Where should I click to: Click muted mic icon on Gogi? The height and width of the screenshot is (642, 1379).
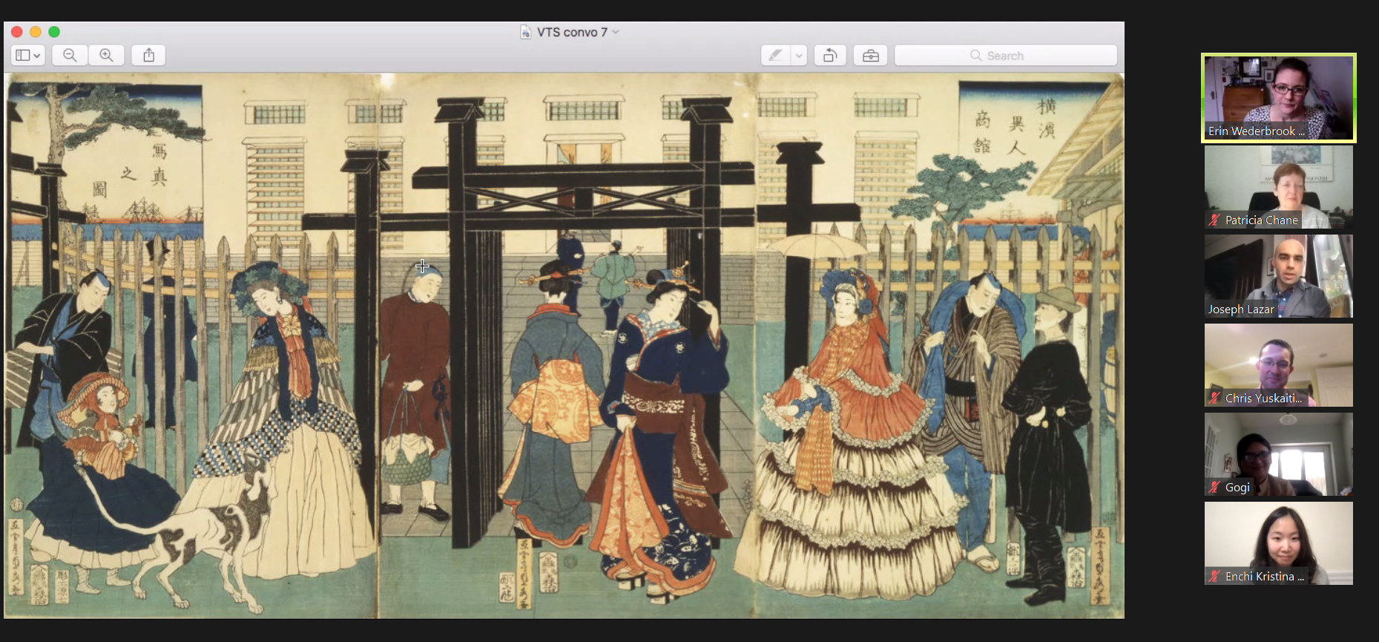pos(1214,487)
